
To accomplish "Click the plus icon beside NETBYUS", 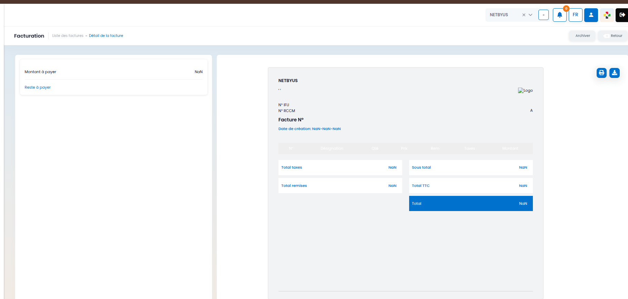I will click(543, 15).
